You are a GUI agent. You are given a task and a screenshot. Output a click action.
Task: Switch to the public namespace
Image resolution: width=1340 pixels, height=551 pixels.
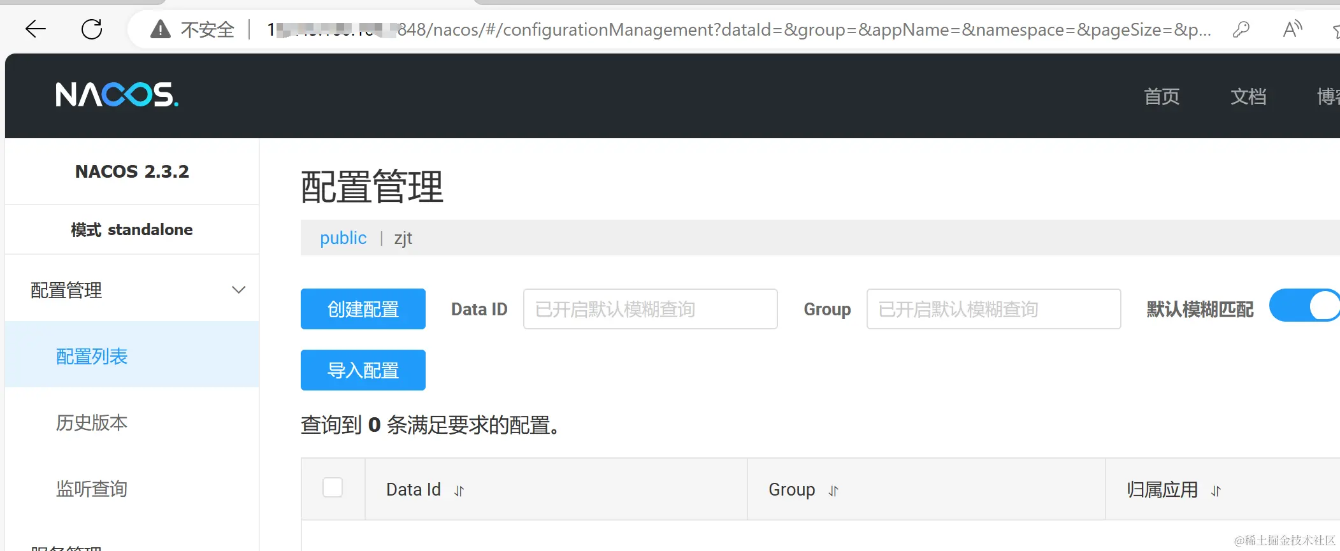coord(343,238)
